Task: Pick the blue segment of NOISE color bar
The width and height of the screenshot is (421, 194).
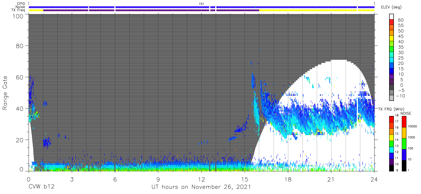Action: [404, 155]
